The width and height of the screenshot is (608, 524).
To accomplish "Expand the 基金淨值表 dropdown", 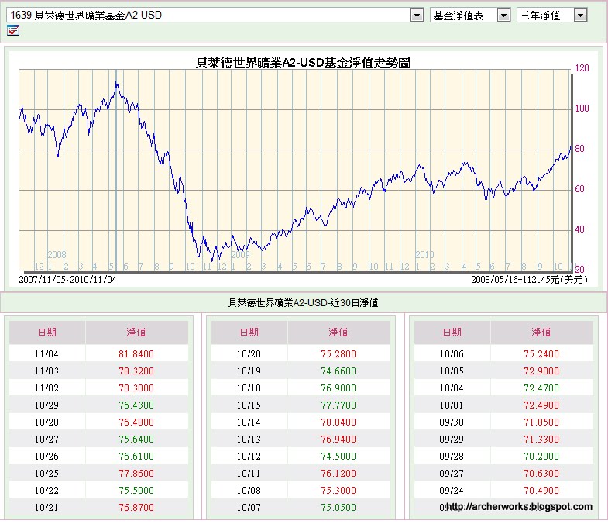I will 503,16.
